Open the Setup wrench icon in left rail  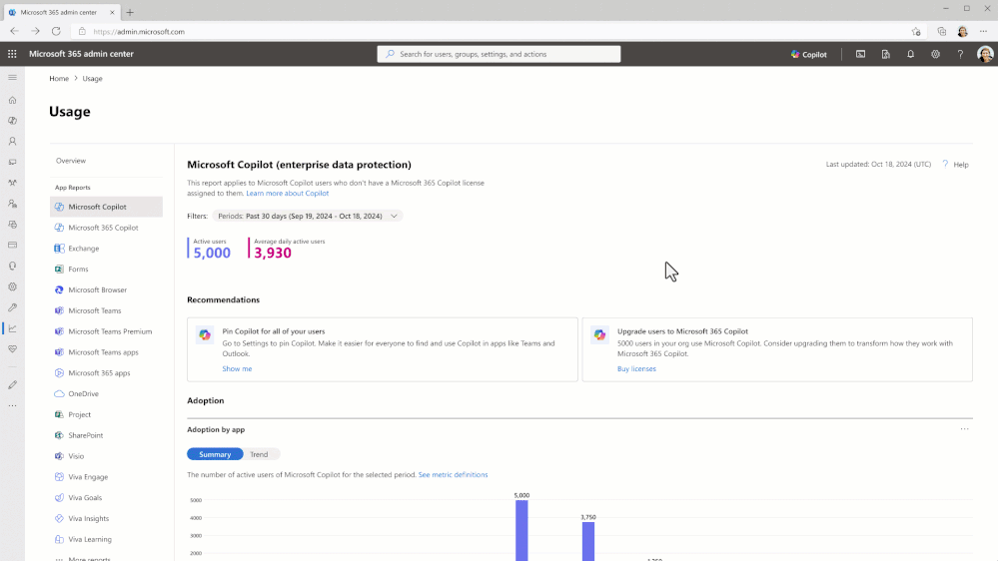[x=12, y=307]
